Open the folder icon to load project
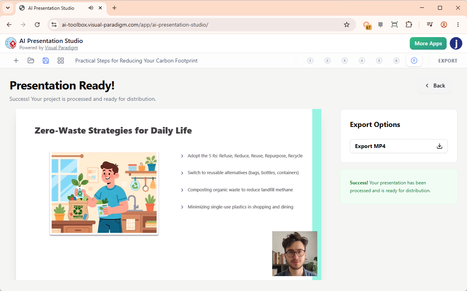Viewport: 467px width, 291px height. click(x=31, y=61)
